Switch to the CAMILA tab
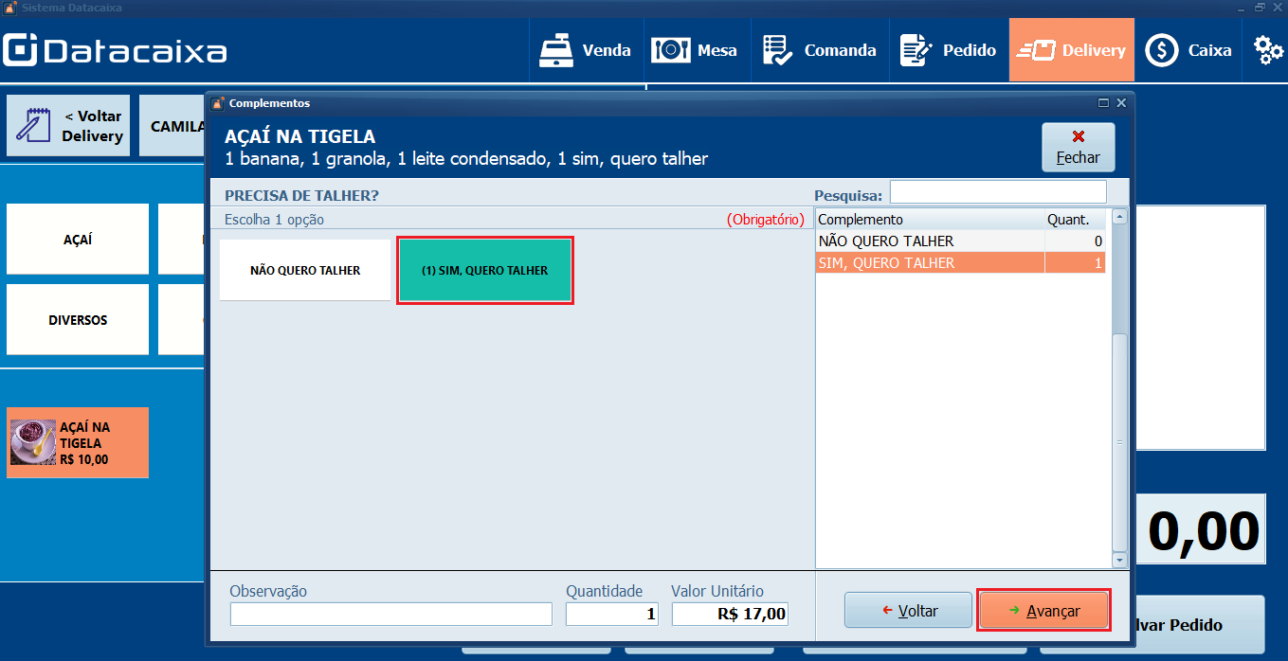Viewport: 1288px width, 661px height. 174,125
